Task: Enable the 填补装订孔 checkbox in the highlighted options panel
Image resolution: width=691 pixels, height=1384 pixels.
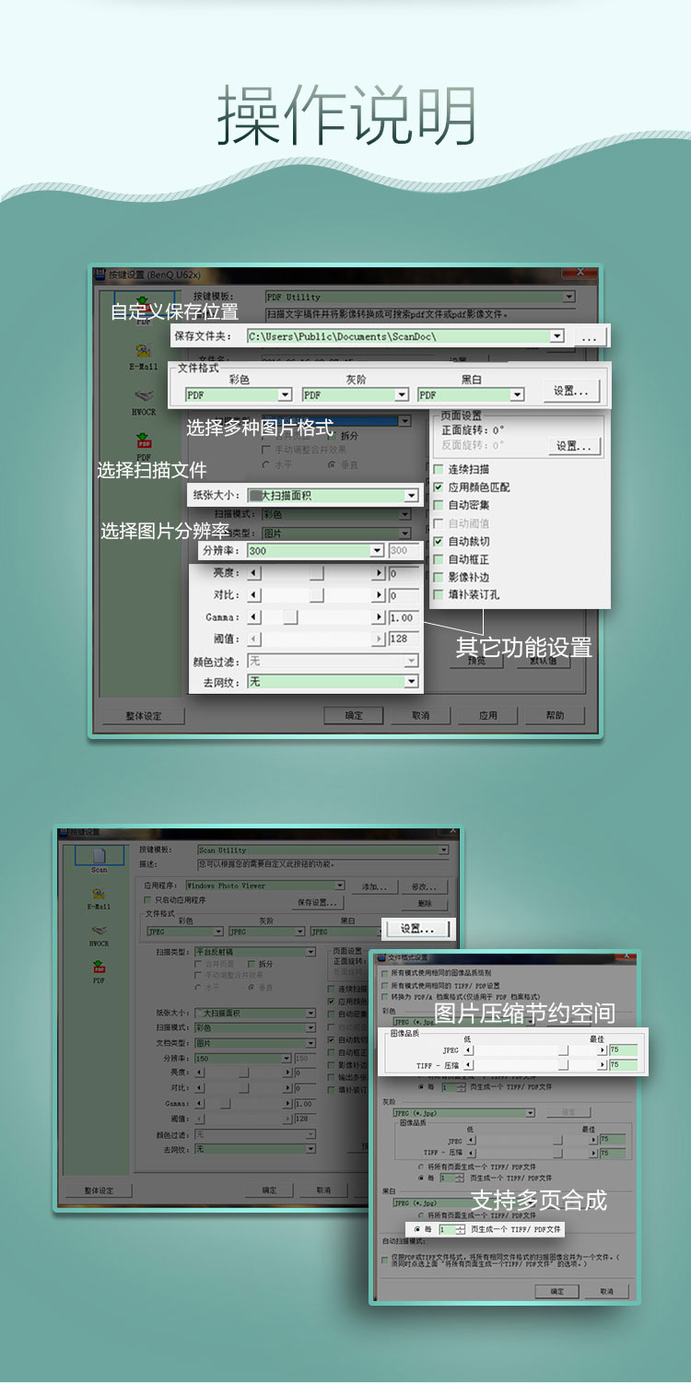Action: click(439, 595)
